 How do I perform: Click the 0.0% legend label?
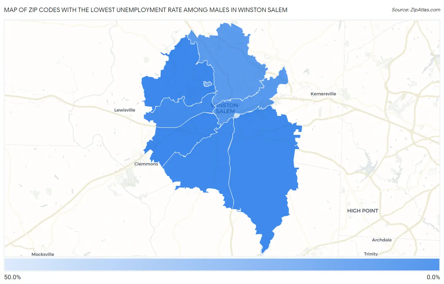pos(433,277)
